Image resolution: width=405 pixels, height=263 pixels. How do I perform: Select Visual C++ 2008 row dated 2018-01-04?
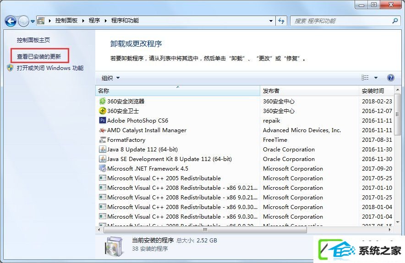[245, 207]
